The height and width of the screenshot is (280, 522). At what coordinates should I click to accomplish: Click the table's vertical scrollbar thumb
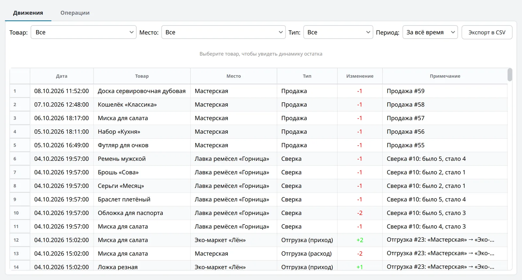pyautogui.click(x=510, y=74)
